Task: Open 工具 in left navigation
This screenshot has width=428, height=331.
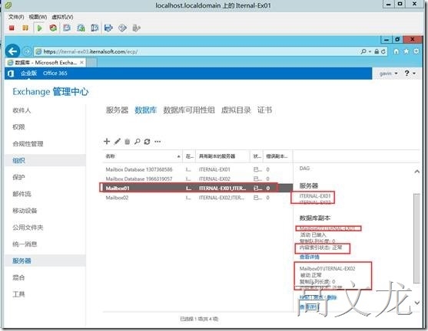Action: coord(18,294)
